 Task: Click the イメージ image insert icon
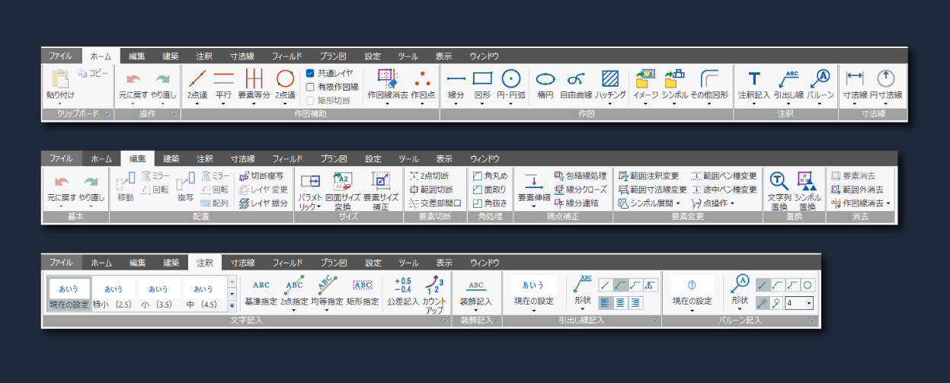[x=645, y=77]
